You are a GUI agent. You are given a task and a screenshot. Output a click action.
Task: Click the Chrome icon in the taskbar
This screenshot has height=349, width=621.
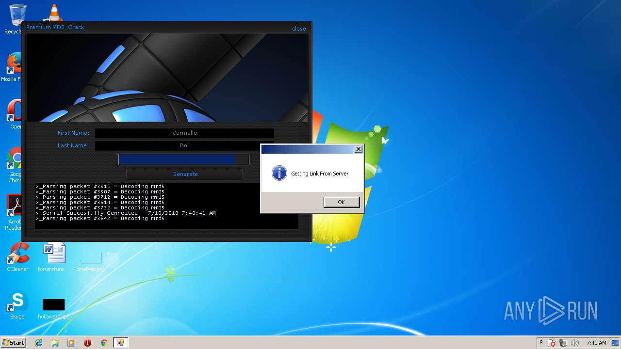[104, 343]
